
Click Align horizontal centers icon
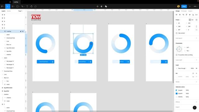tap(180, 15)
